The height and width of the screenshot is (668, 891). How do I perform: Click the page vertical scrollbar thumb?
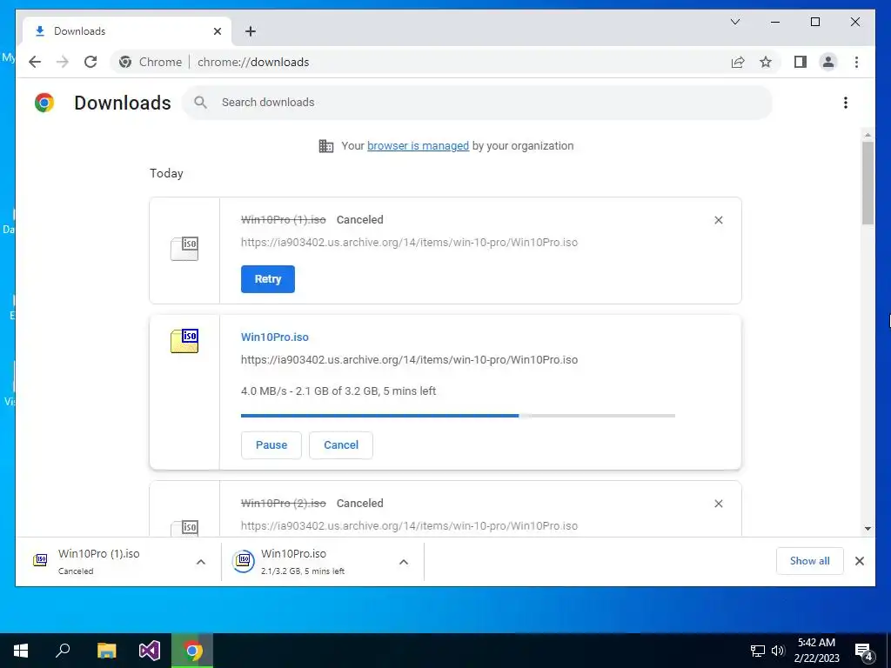pos(868,183)
